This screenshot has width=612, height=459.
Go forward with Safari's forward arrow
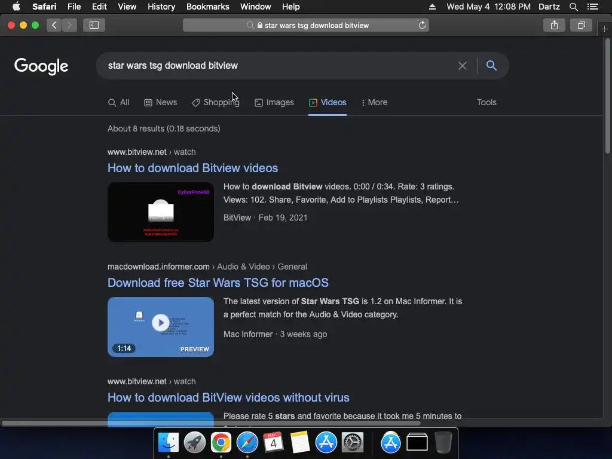[69, 25]
